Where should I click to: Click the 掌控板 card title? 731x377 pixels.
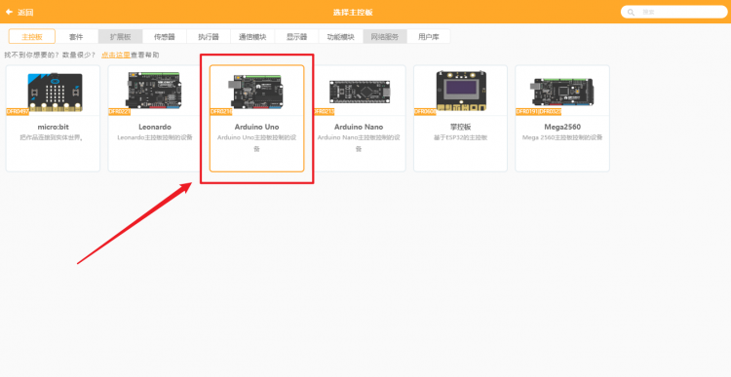click(460, 127)
